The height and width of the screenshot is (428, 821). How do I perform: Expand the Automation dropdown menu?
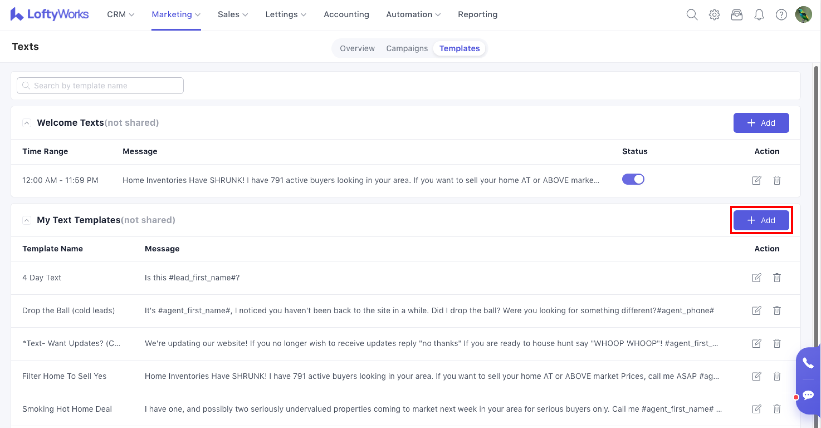click(x=413, y=15)
